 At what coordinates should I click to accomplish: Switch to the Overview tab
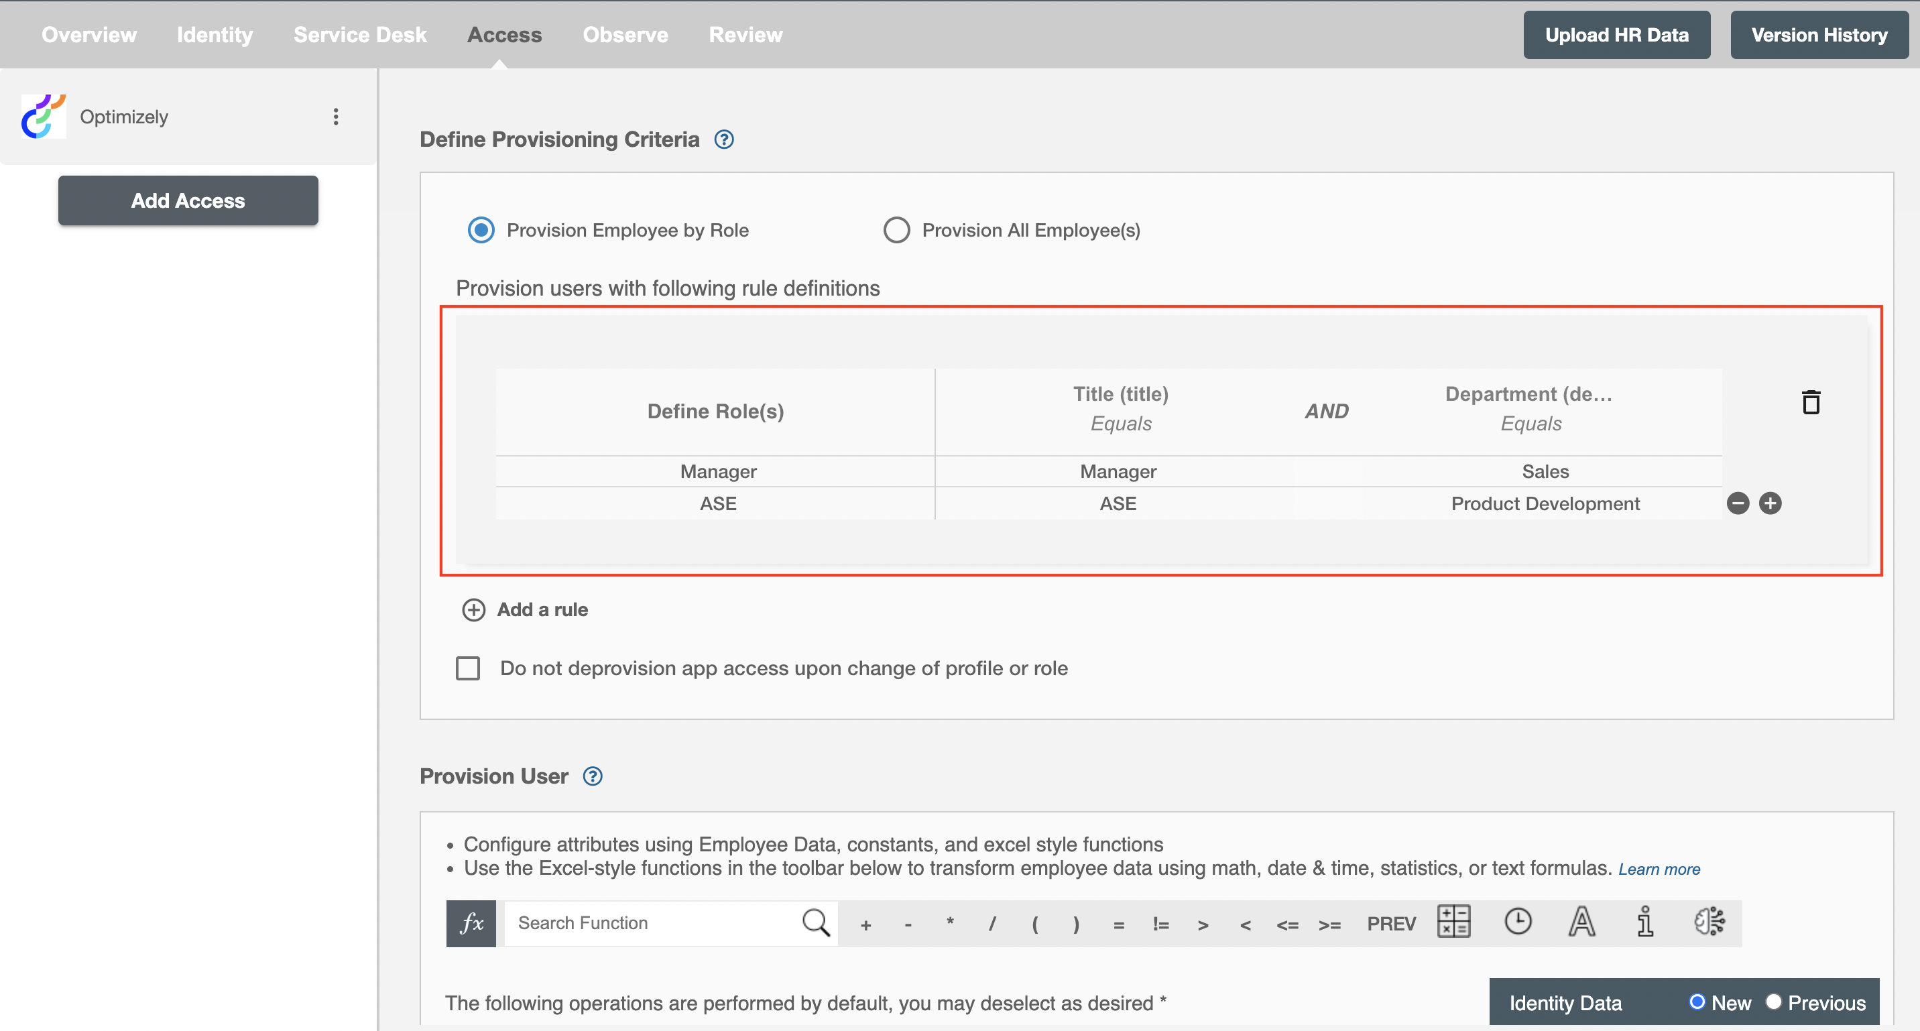point(90,34)
